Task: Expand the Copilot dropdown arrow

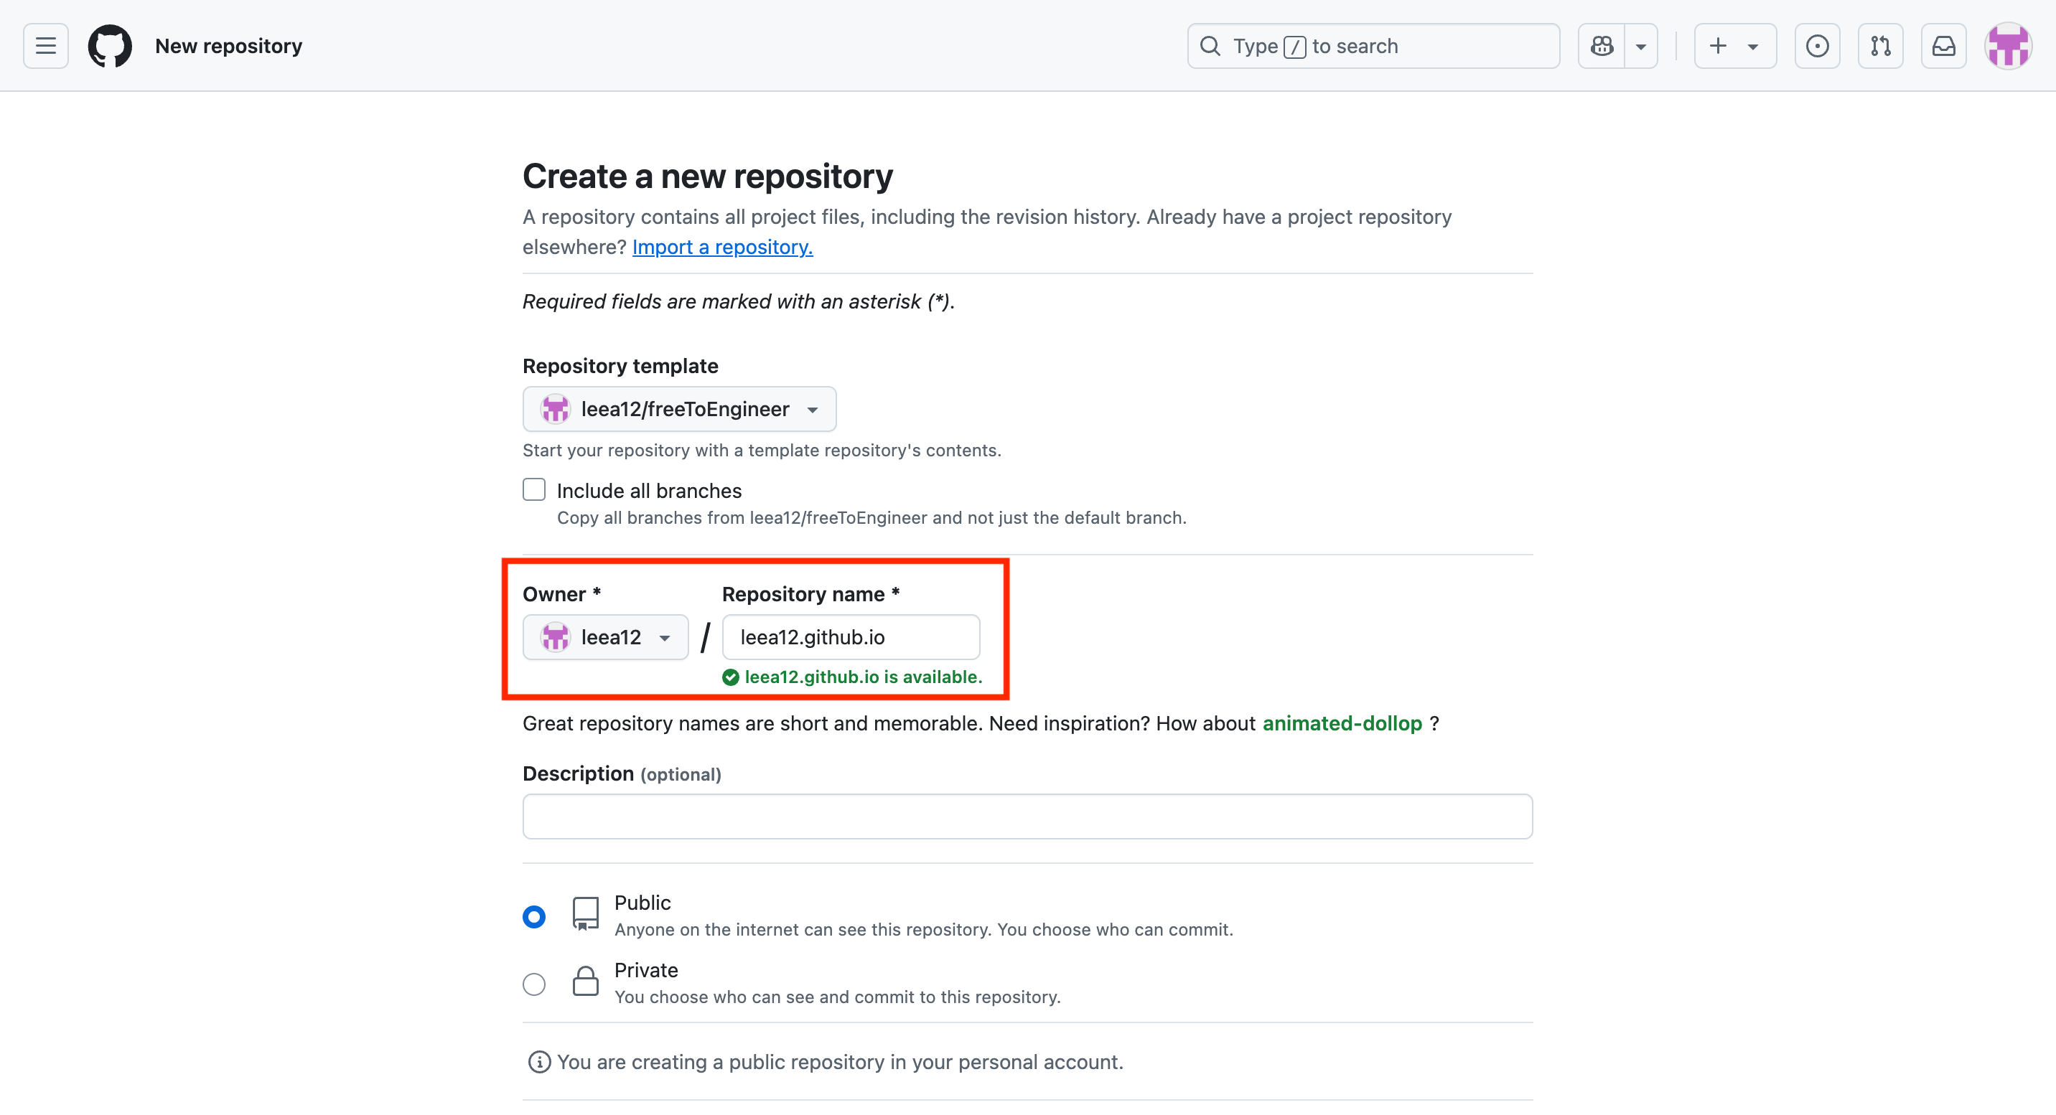Action: click(x=1640, y=46)
